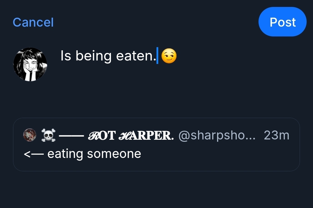
Task: Click the word "being" in the draft
Action: click(x=93, y=56)
